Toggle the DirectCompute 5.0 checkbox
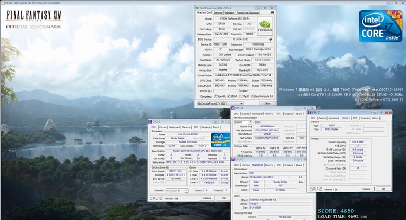The image size is (406, 220). [252, 96]
